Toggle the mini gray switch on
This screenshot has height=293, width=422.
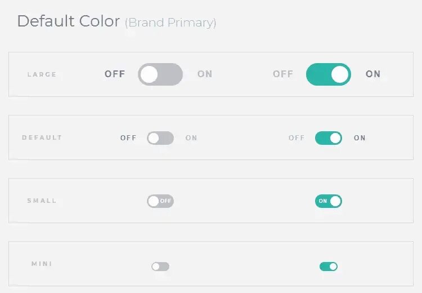(x=160, y=267)
